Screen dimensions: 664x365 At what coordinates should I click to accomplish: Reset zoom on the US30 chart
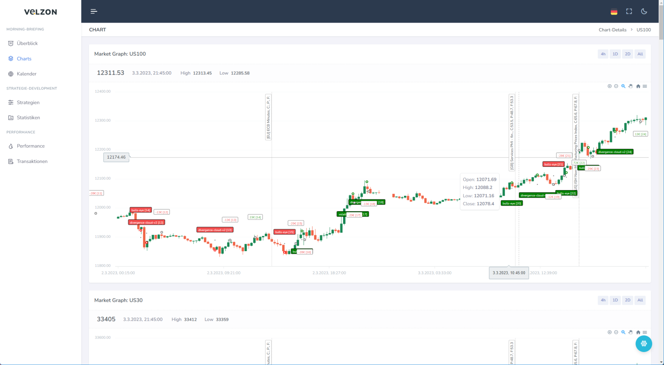638,332
